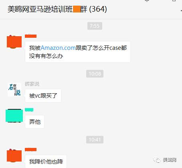182x168 pixels.
Task: Select the 弄他 message bubble
Action: click(x=34, y=122)
